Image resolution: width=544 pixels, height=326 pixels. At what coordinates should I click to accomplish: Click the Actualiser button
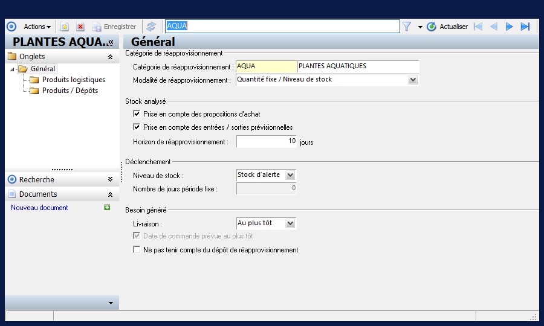(447, 27)
